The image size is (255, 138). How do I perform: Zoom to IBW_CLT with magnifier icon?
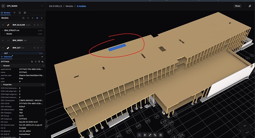[x=38, y=48]
